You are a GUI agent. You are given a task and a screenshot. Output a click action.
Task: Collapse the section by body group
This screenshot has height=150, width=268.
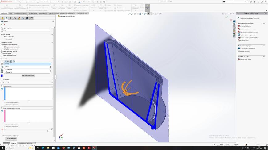point(52,86)
